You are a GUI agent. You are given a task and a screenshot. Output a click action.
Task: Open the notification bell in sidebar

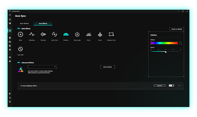click(x=10, y=98)
